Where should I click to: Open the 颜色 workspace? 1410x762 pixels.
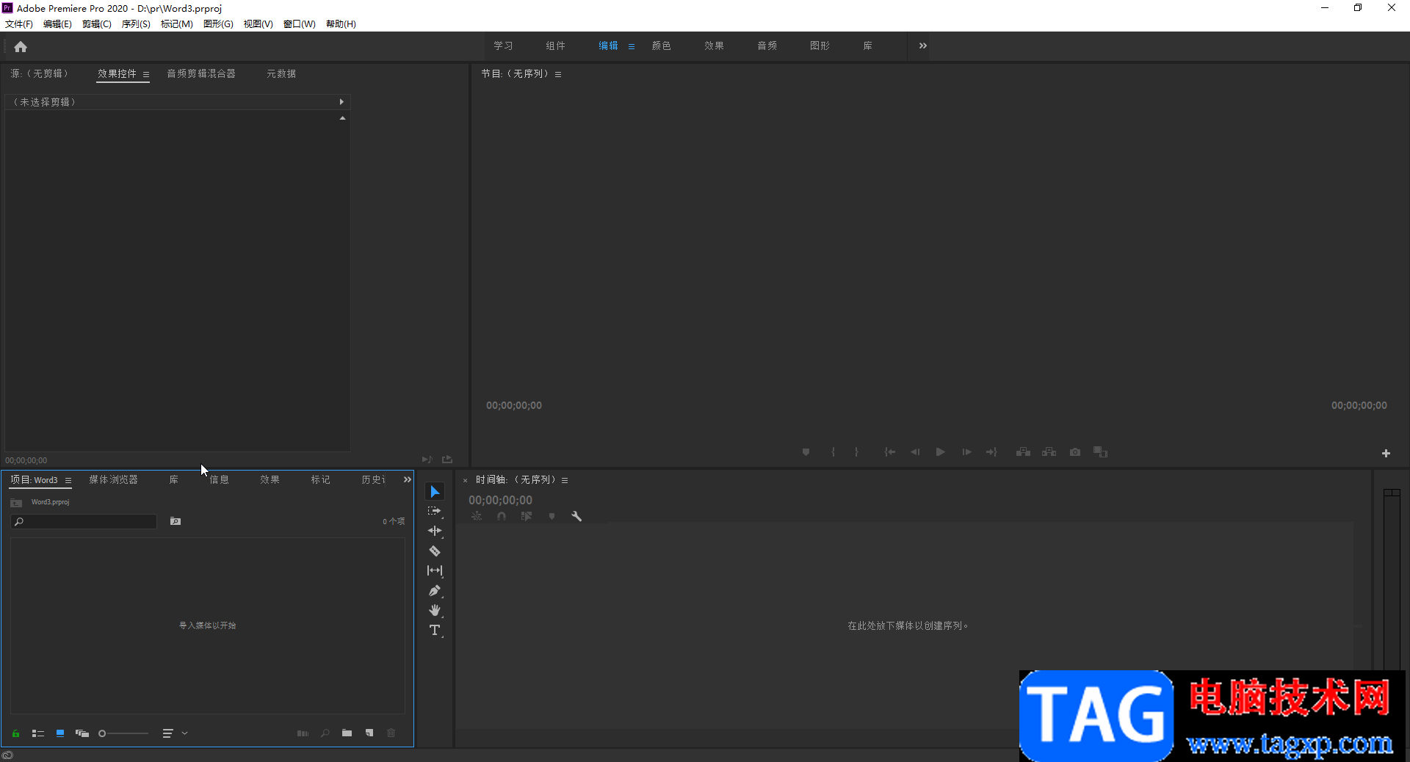coord(661,46)
